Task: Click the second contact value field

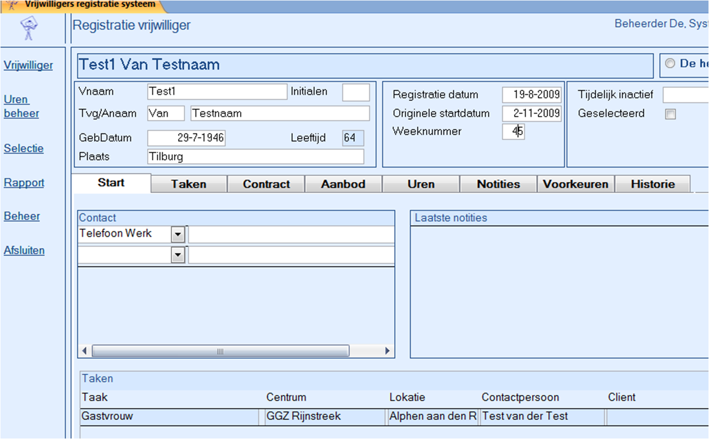Action: click(291, 255)
